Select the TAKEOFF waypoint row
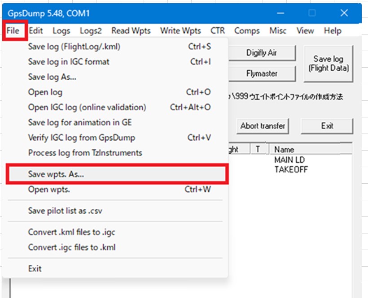This screenshot has width=368, height=298. coord(291,169)
